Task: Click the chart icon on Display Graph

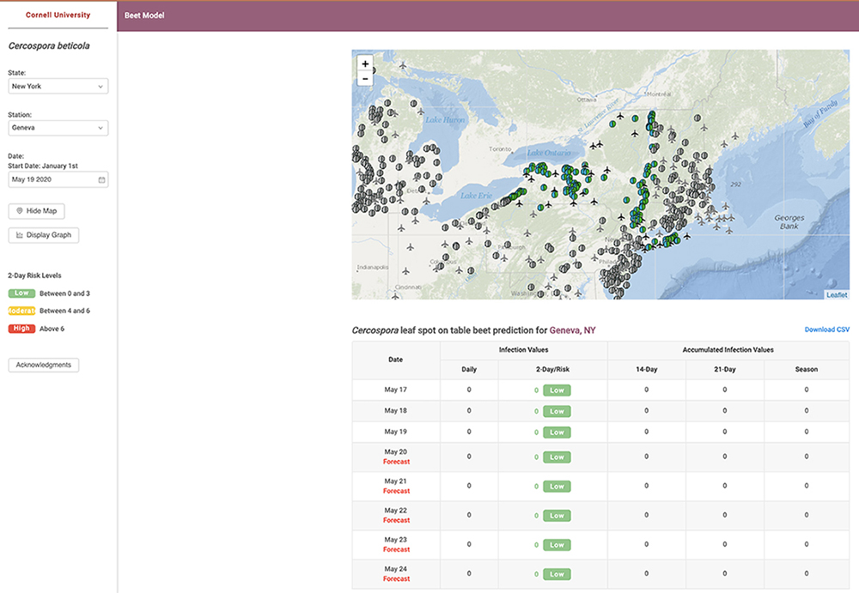Action: point(19,235)
